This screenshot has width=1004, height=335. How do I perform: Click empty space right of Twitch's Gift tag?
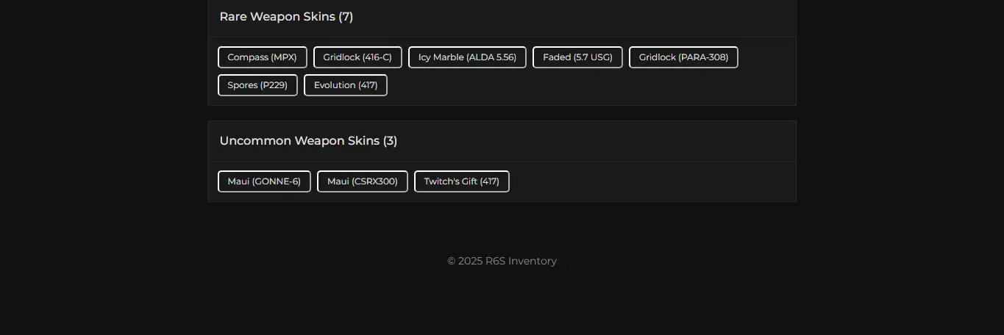[647, 181]
